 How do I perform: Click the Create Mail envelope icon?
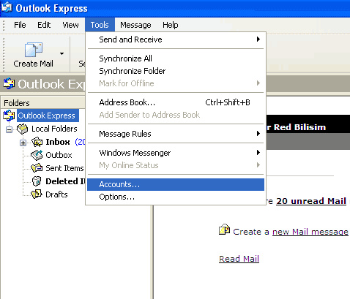34,50
